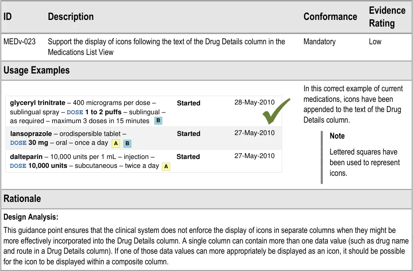Click the Started status for glyceryl trinitrate
413x271 pixels.
coord(189,103)
